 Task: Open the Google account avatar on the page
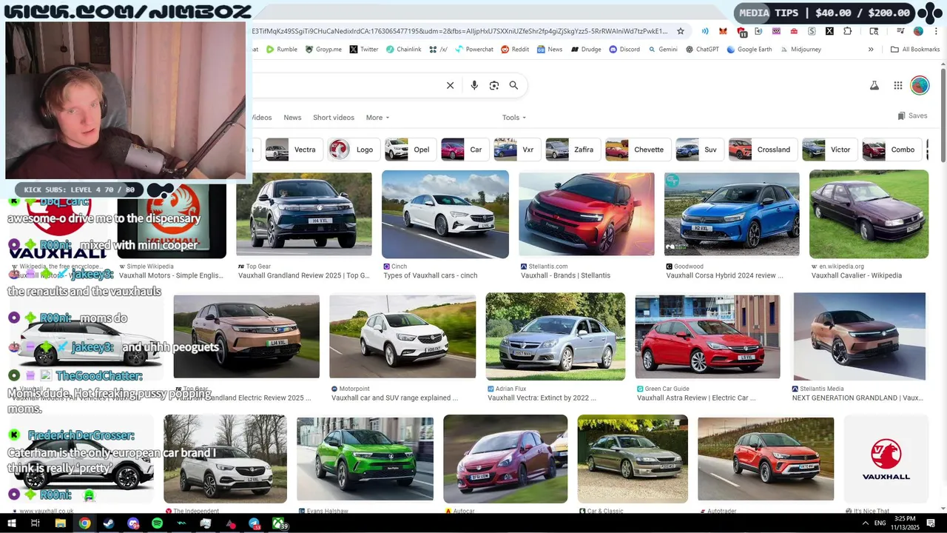coord(920,85)
